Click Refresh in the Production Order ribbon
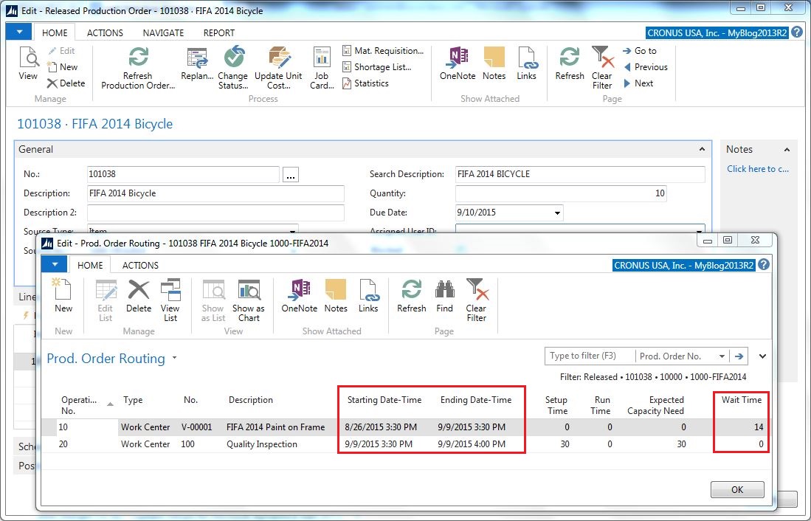The width and height of the screenshot is (811, 521). click(x=570, y=63)
